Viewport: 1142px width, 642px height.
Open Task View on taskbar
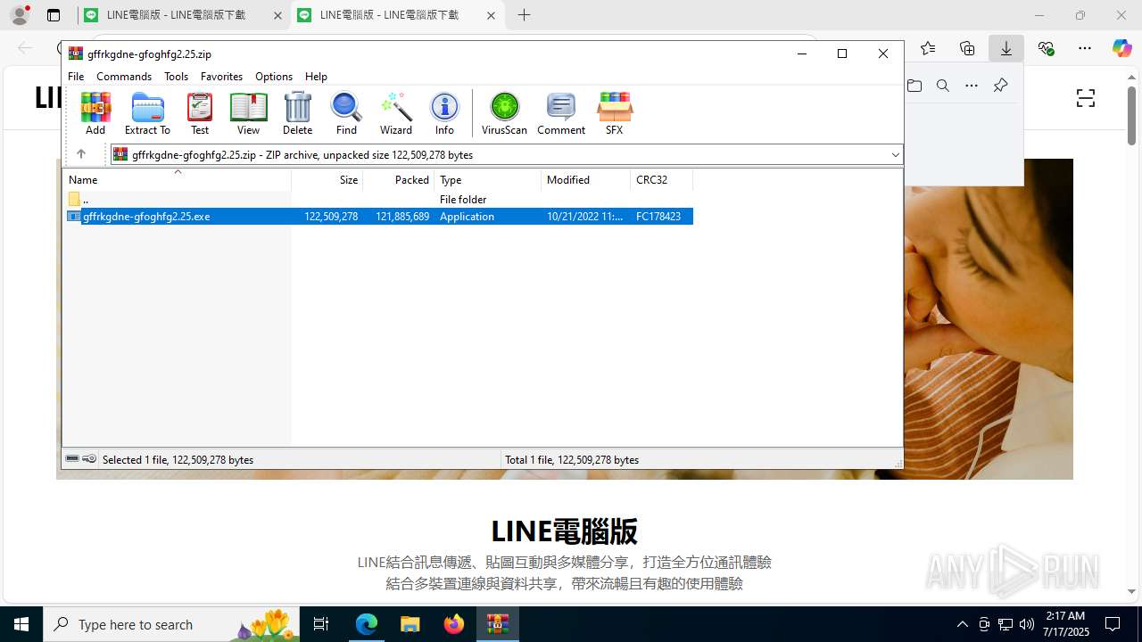[322, 624]
